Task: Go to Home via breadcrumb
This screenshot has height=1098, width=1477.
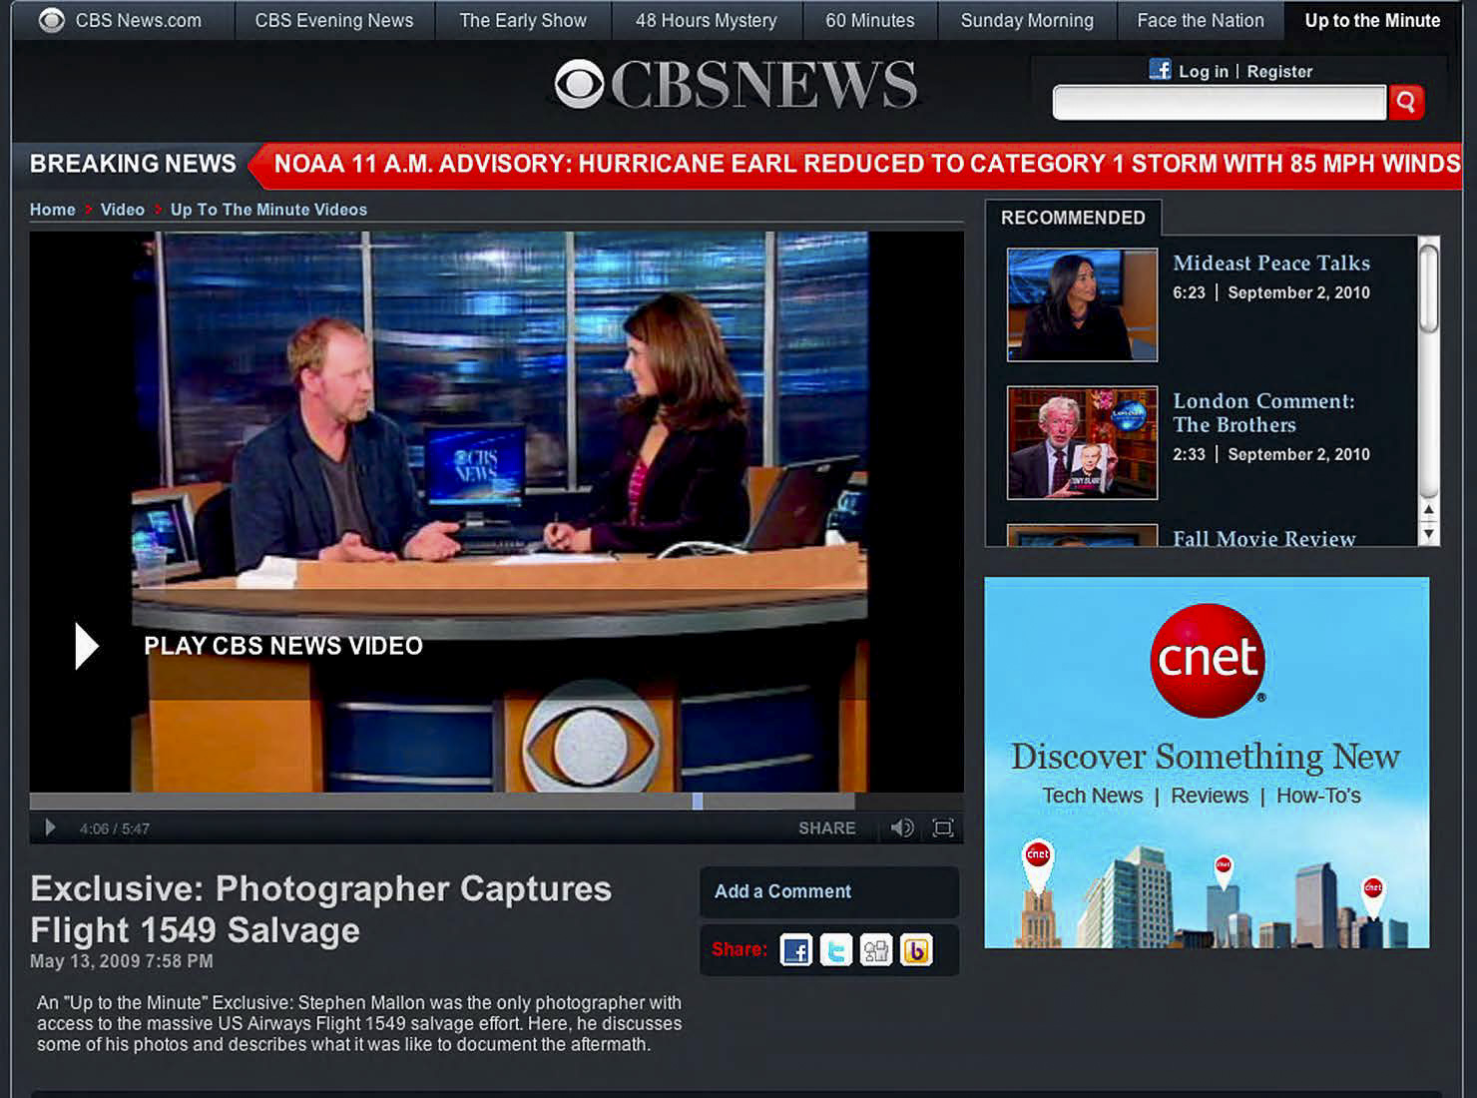Action: tap(53, 210)
